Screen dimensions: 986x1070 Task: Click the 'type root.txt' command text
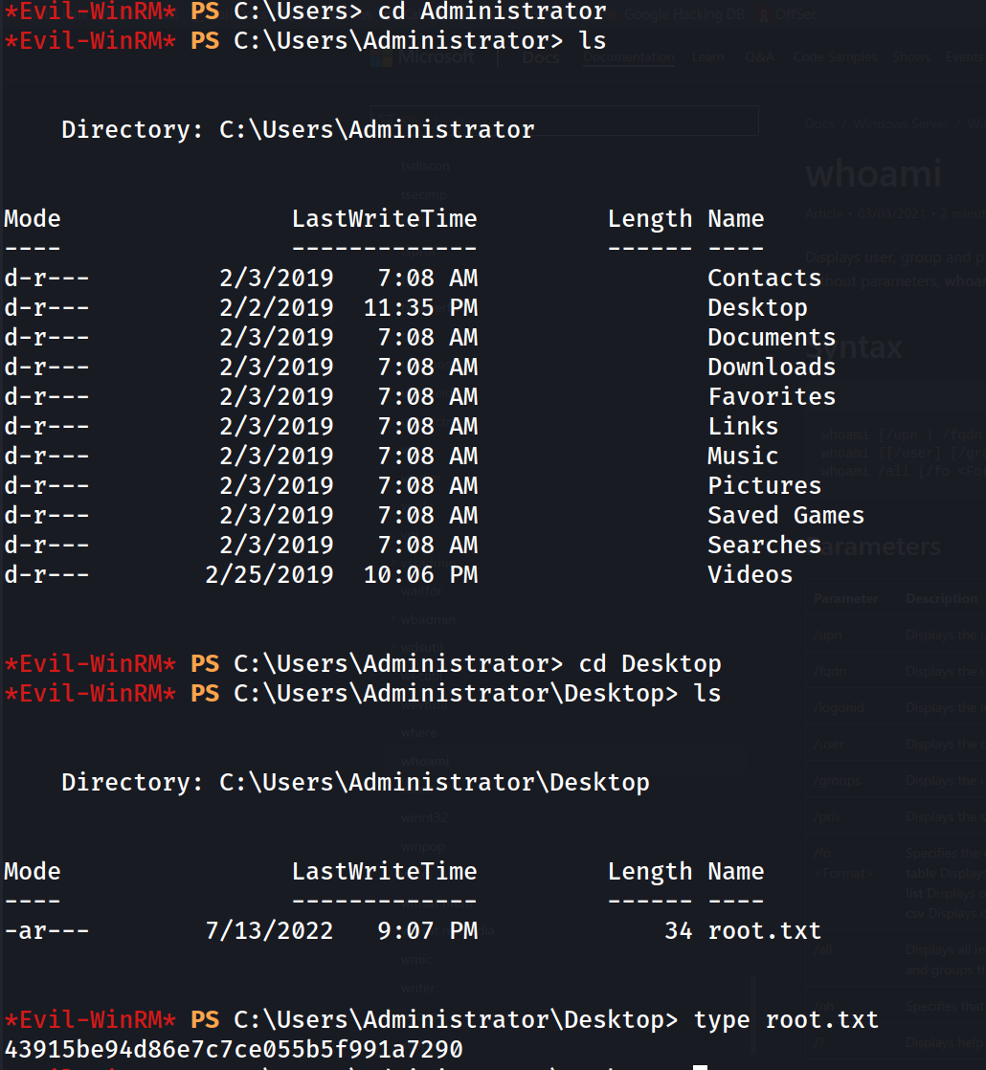785,1020
